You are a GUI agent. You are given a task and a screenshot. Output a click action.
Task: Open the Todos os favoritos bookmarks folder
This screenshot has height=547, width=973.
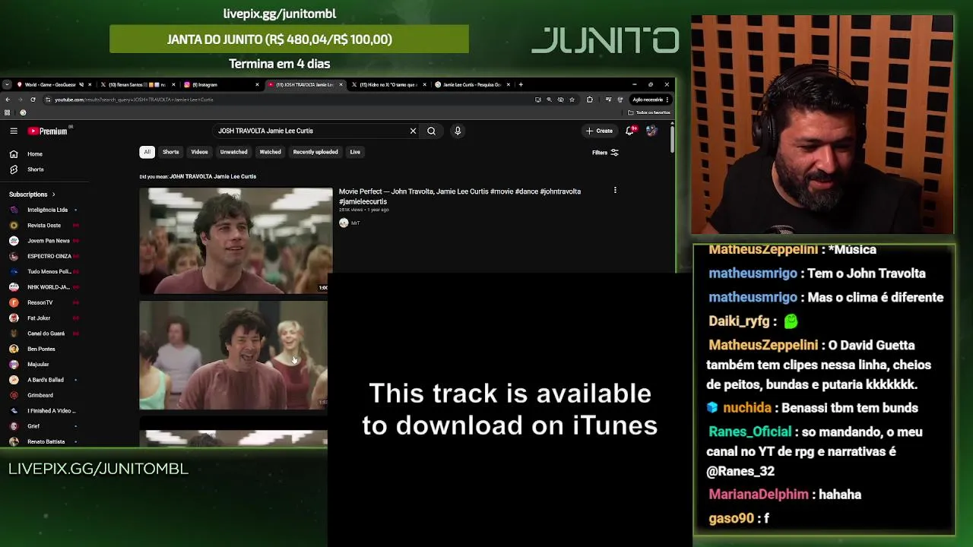[650, 112]
